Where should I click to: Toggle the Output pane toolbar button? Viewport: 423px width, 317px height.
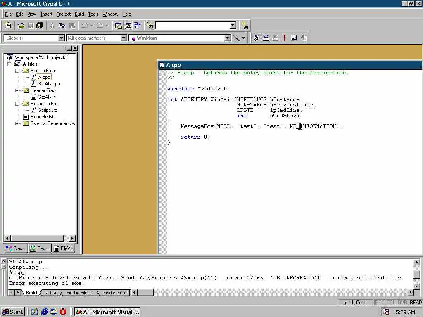128,26
